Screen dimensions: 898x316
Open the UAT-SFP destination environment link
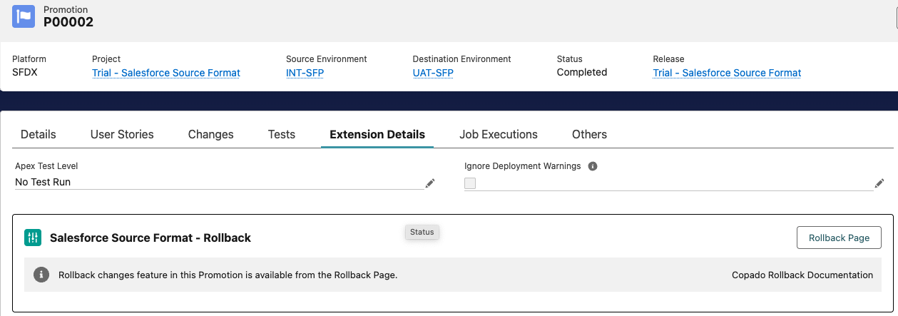(433, 73)
